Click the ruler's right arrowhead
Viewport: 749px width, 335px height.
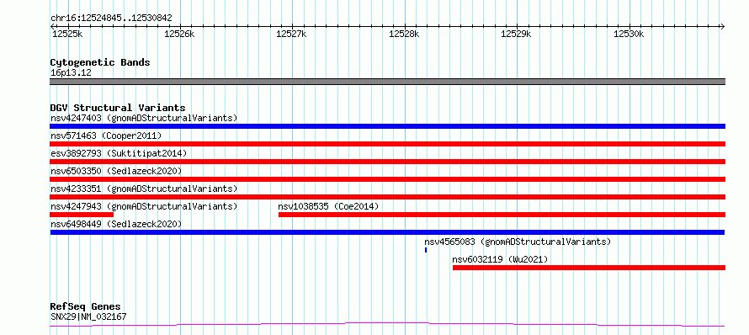click(x=722, y=26)
